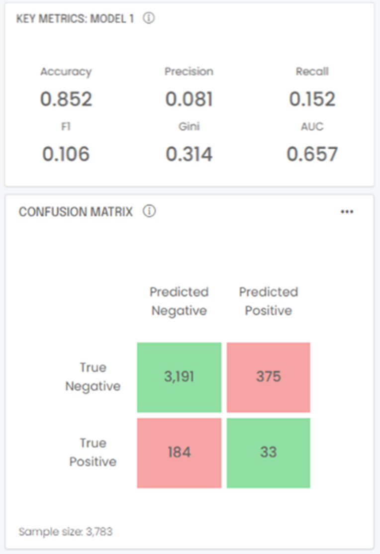Click the CONFUSION MATRIX panel title
The image size is (380, 554).
point(75,211)
